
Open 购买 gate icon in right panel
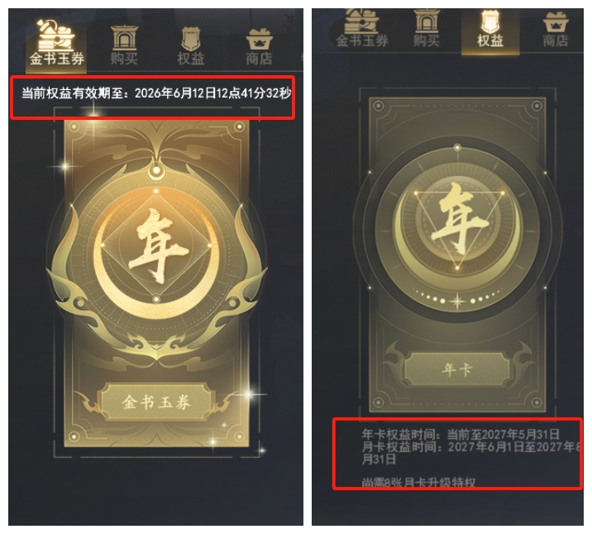(427, 21)
